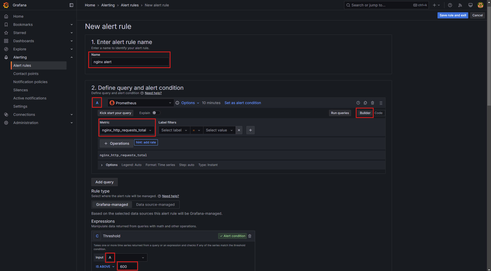
Task: Click the Search or jump to field
Action: pyautogui.click(x=386, y=5)
